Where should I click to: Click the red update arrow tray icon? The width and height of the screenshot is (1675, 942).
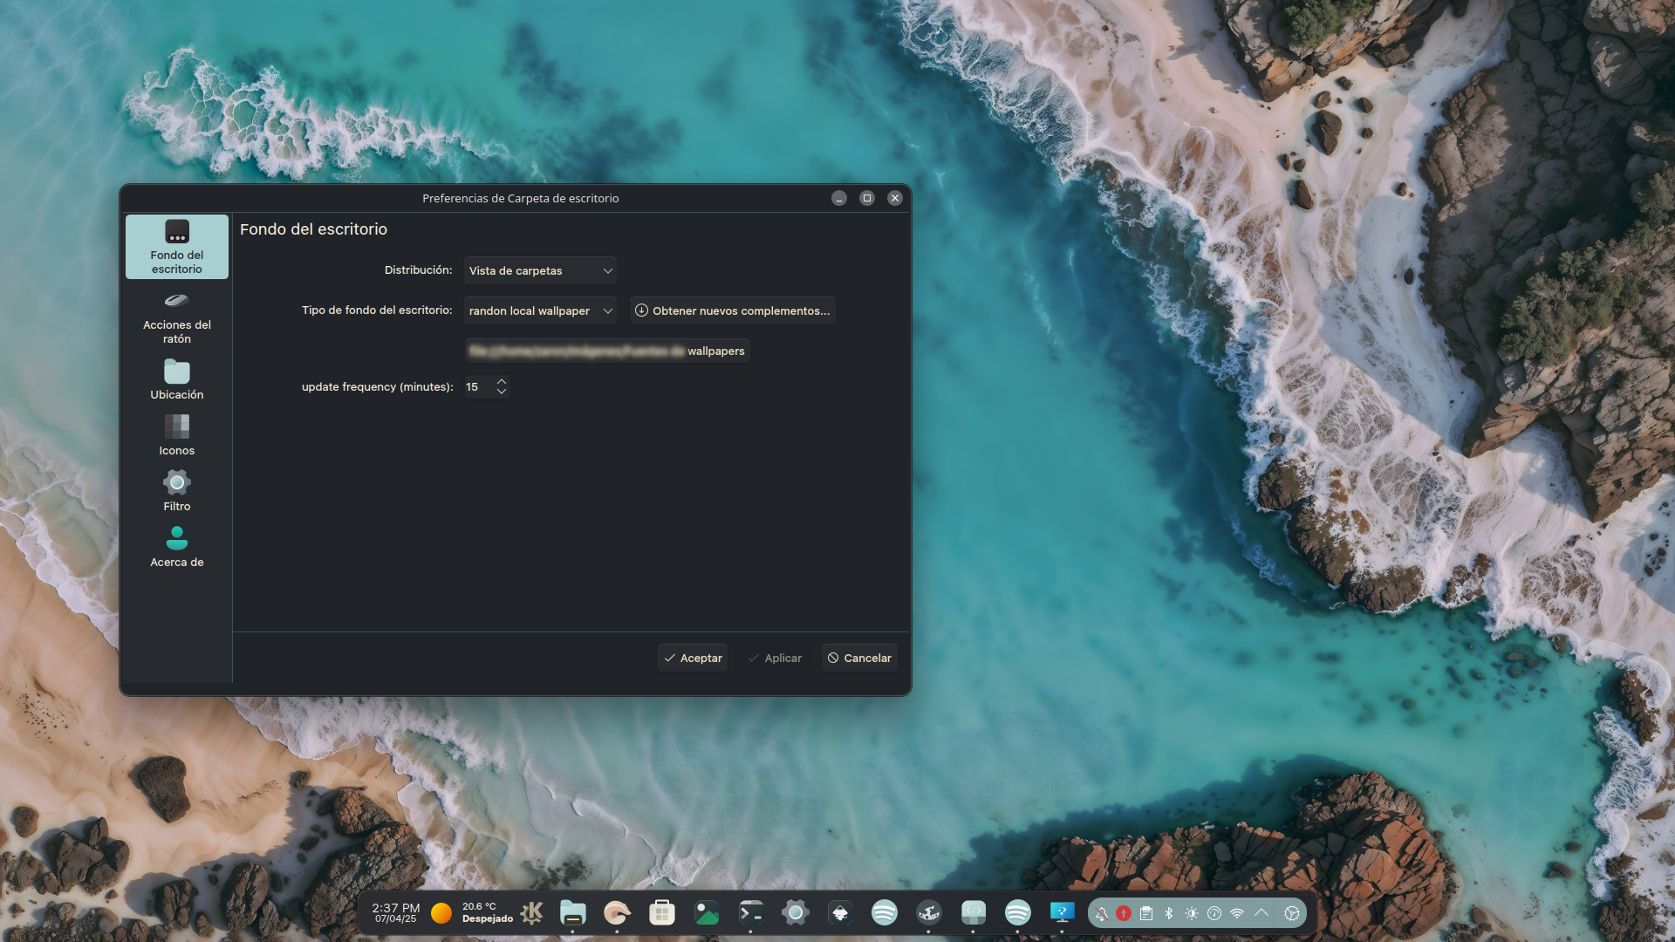pyautogui.click(x=1124, y=913)
